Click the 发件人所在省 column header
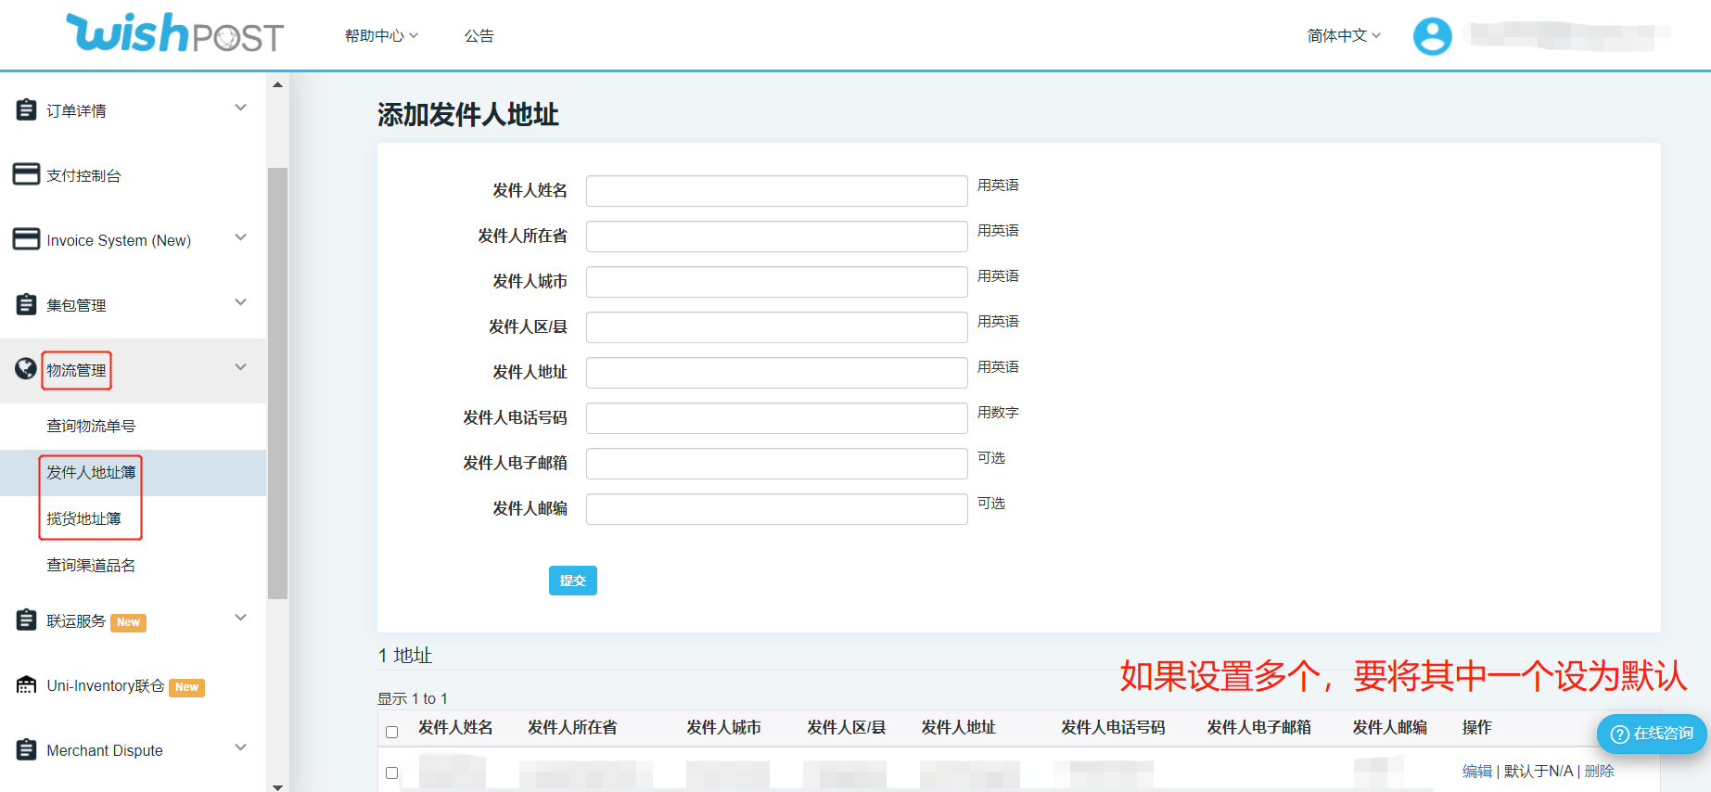 pyautogui.click(x=572, y=727)
